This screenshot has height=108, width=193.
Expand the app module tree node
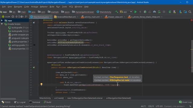point(2,20)
